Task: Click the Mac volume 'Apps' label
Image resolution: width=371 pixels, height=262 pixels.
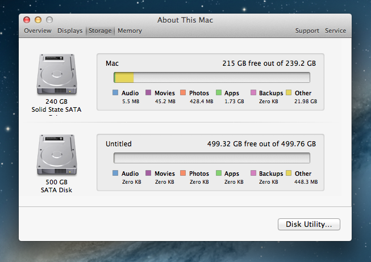Action: tap(232, 94)
